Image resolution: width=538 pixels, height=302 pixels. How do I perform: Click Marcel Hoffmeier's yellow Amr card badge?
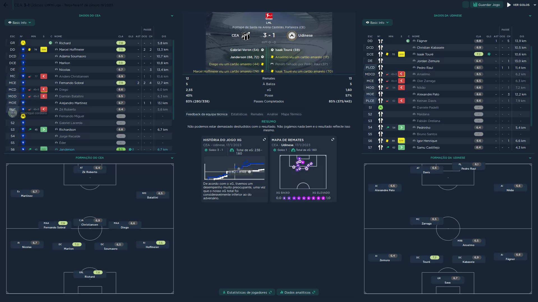pyautogui.click(x=44, y=50)
